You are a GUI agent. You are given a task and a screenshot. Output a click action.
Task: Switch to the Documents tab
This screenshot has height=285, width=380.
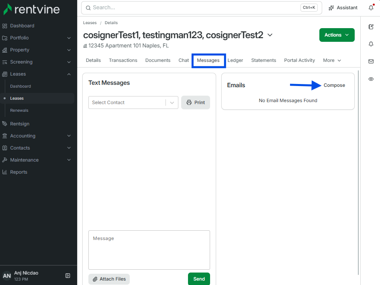point(158,60)
